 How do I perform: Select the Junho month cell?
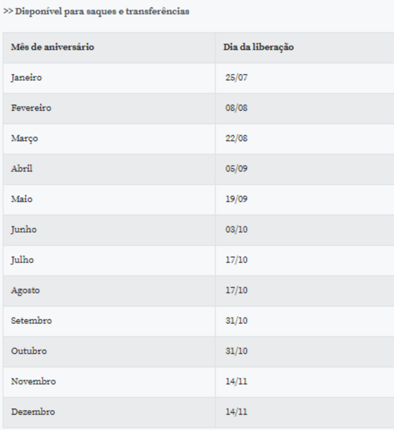[24, 230]
